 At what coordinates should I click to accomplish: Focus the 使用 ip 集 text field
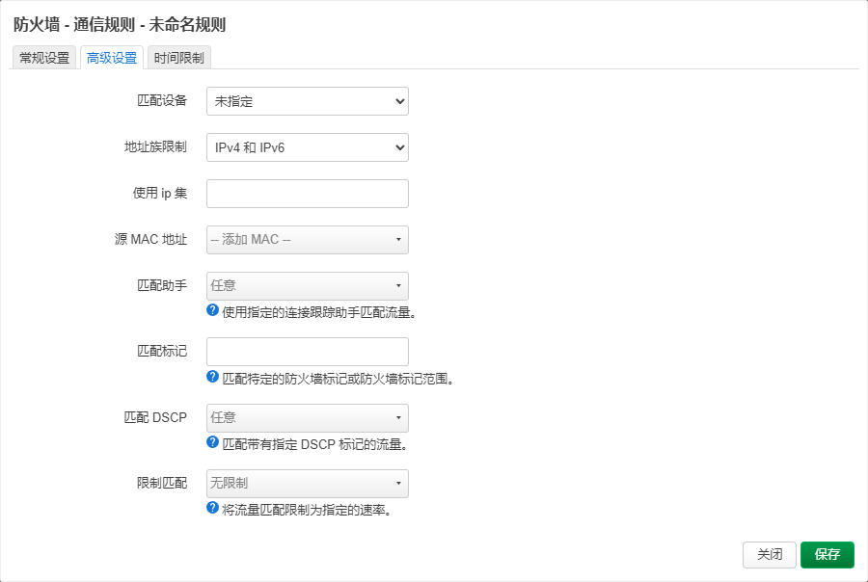point(307,194)
